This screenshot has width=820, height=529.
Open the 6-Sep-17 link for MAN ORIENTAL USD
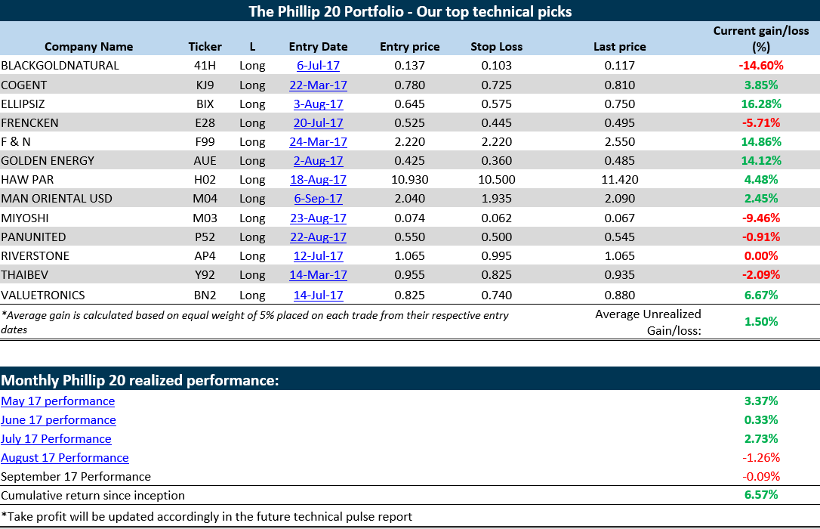[318, 198]
